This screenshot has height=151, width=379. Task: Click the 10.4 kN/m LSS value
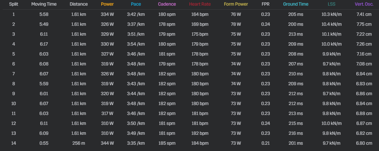click(331, 24)
